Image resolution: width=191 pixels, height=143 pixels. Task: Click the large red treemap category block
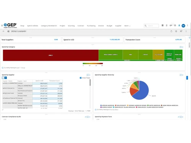[x=51, y=55]
